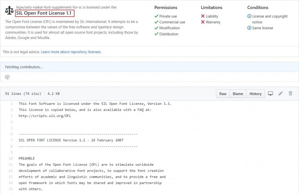Click the info icon beside Same license
The width and height of the screenshot is (299, 194).
[x=249, y=28]
